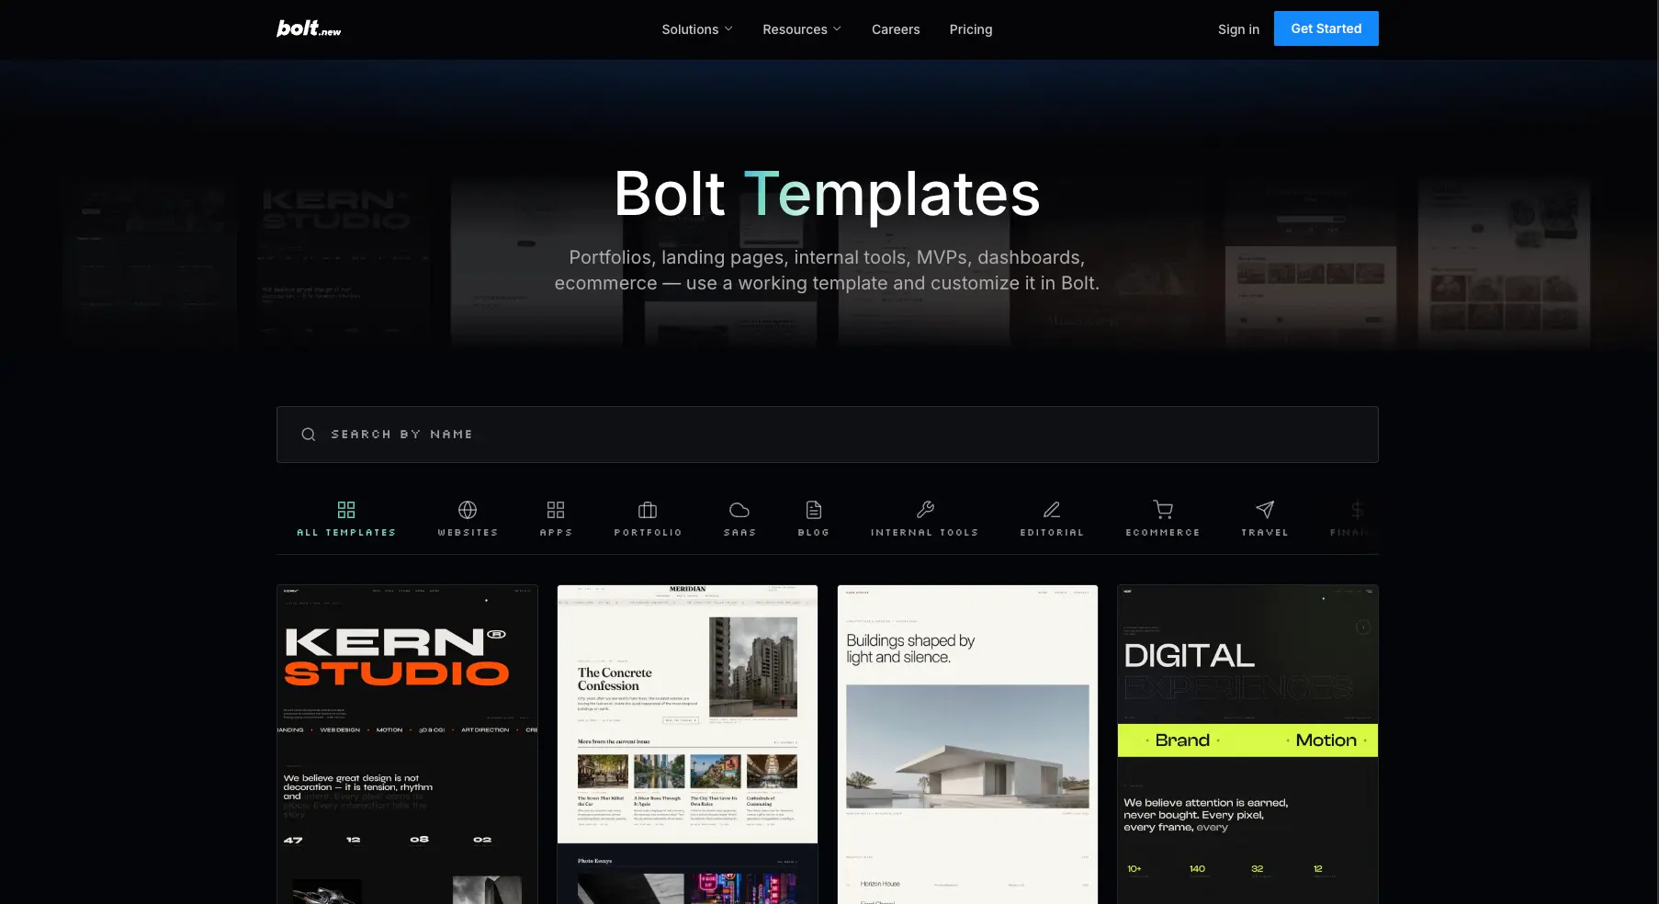Select the Travel paper plane icon
Screen dimensions: 1659x904
[1265, 510]
